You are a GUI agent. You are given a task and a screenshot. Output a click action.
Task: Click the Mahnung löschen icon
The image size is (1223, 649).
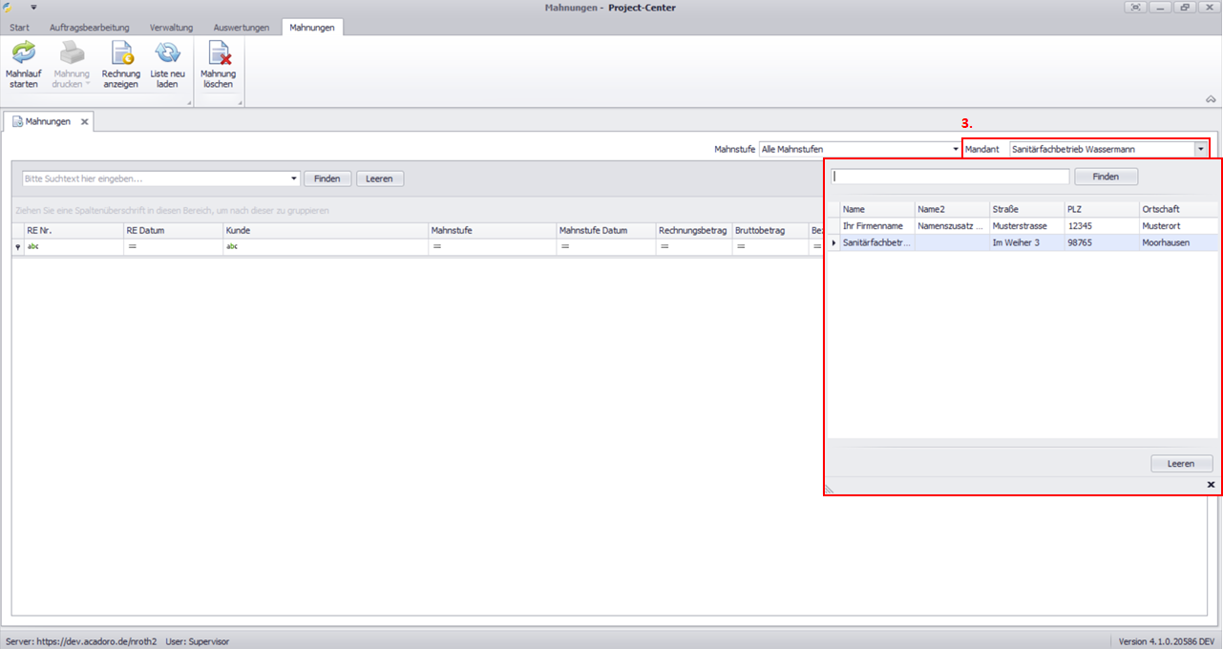[x=218, y=53]
